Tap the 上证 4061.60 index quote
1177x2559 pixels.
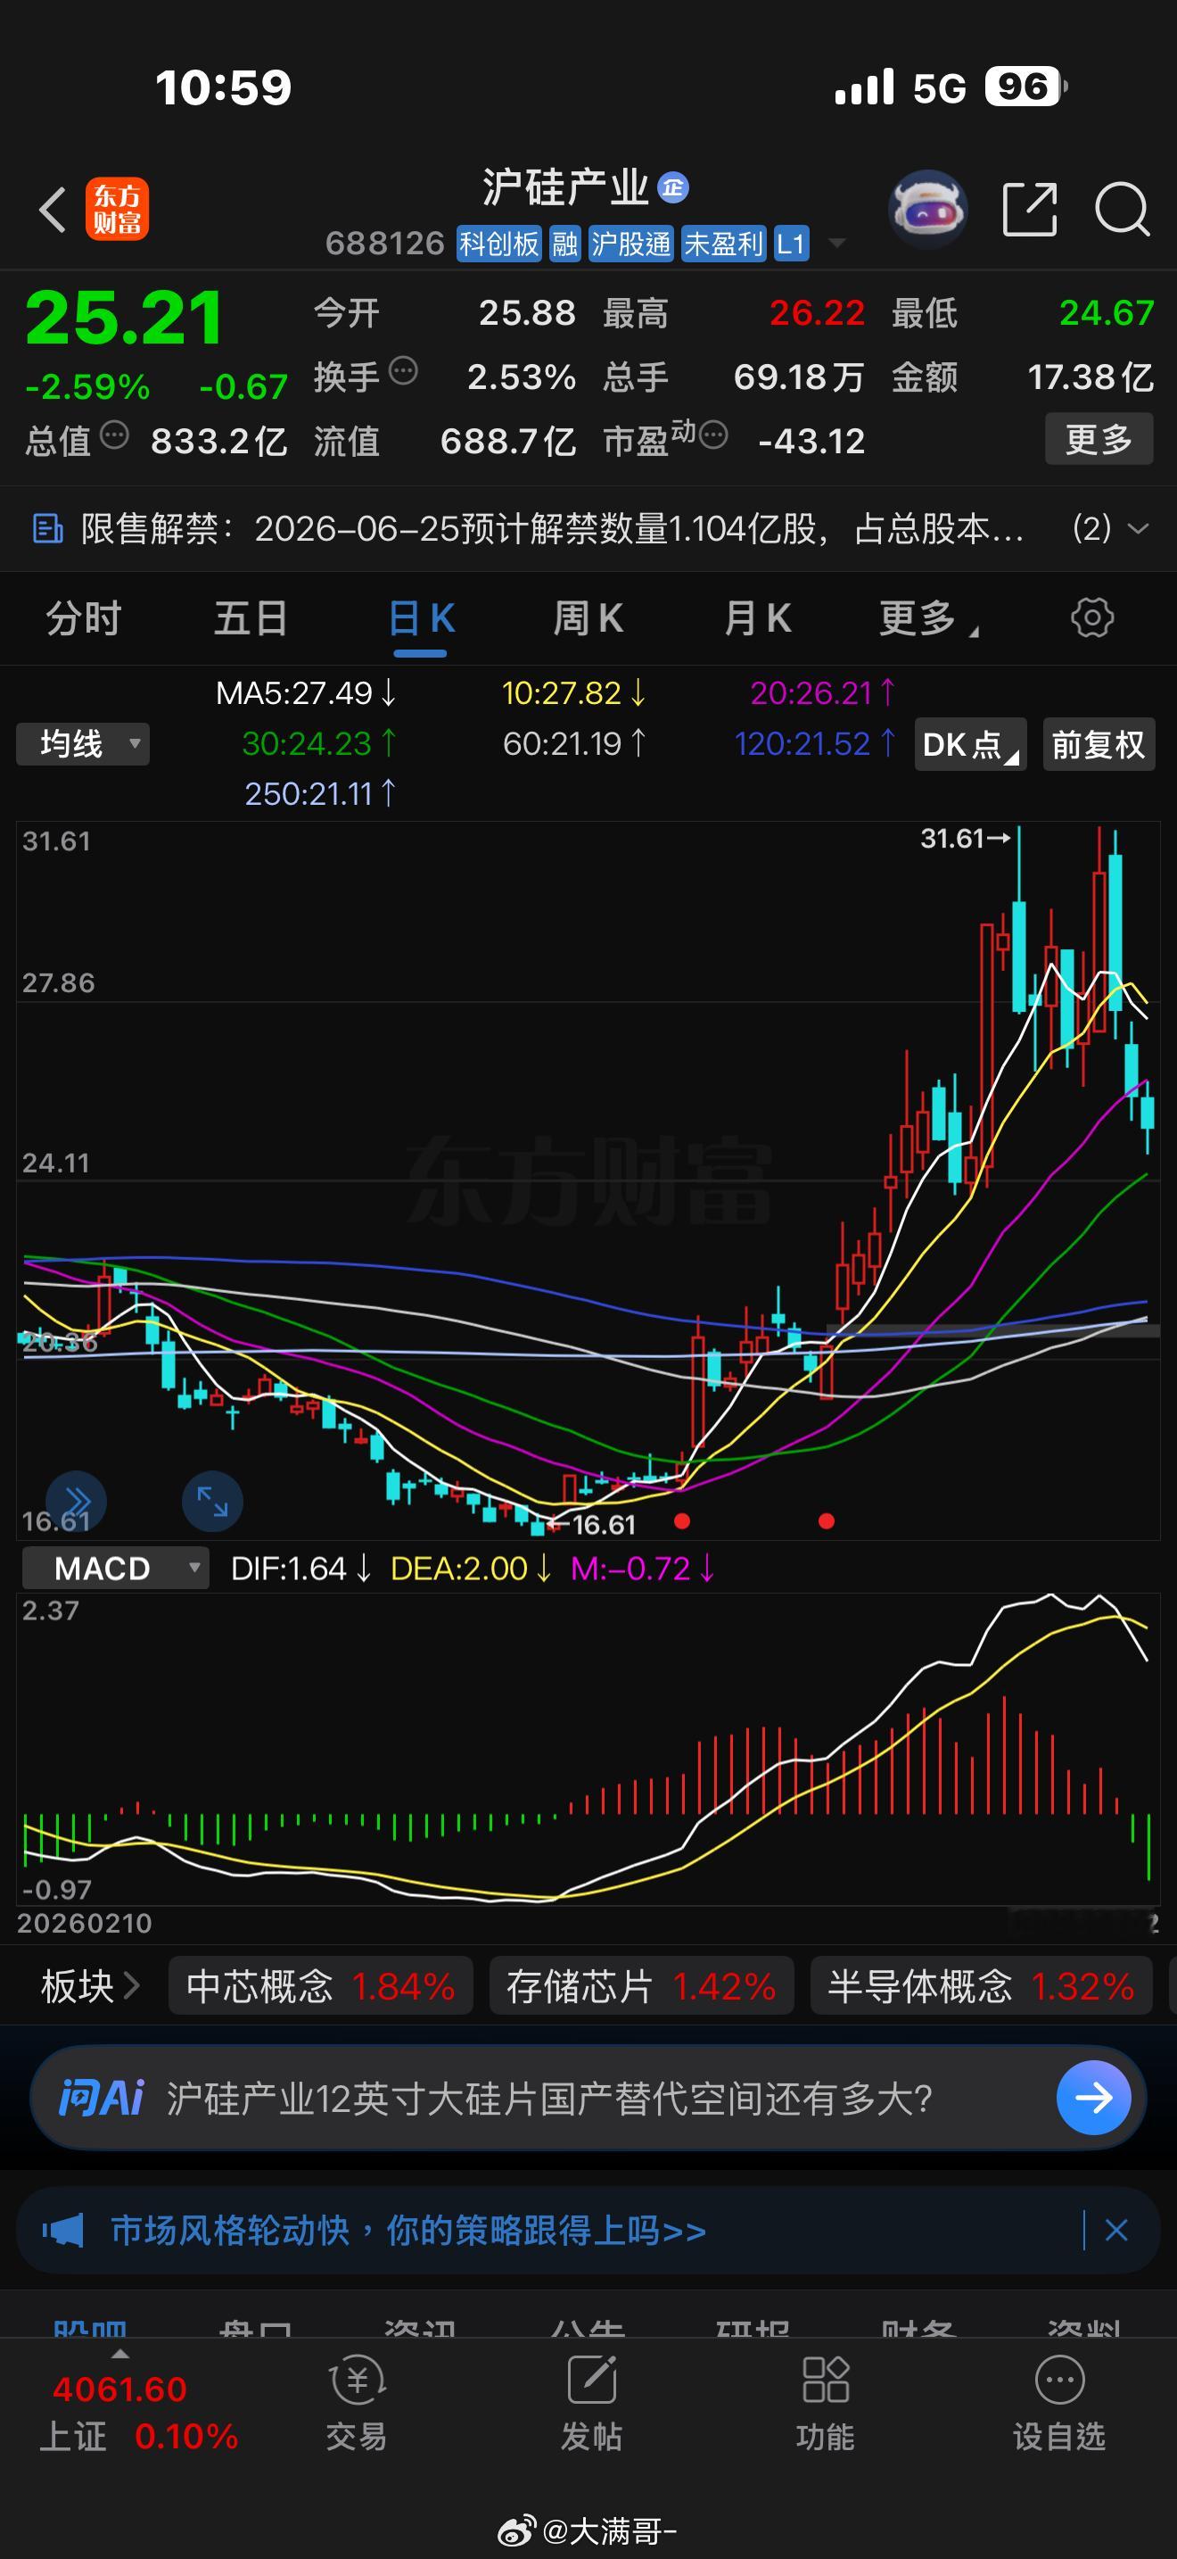[x=138, y=2412]
